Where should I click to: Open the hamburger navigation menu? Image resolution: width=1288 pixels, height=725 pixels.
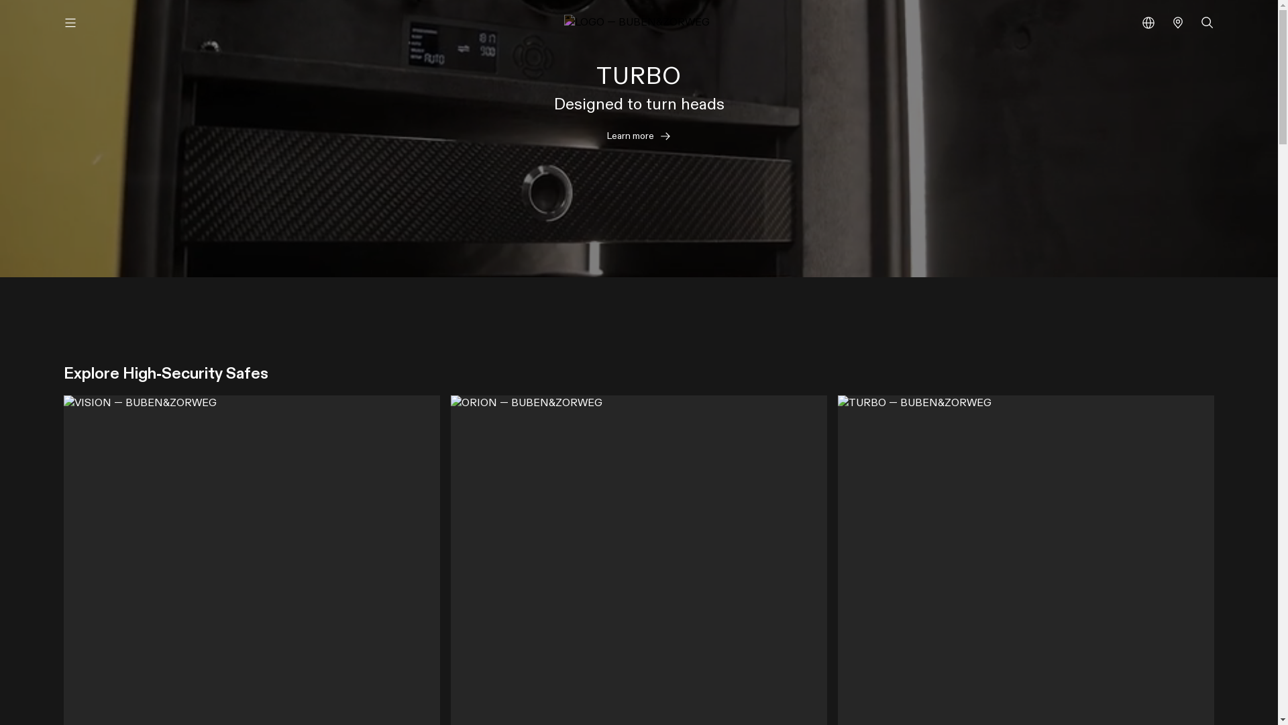pos(70,23)
